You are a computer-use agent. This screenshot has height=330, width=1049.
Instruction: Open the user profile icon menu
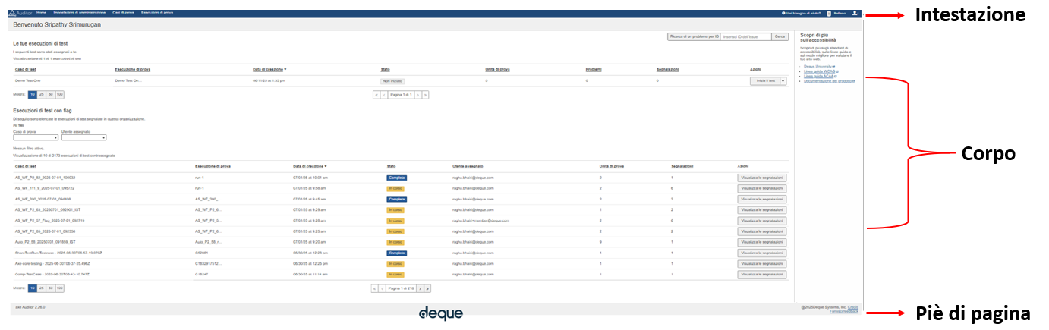click(855, 13)
